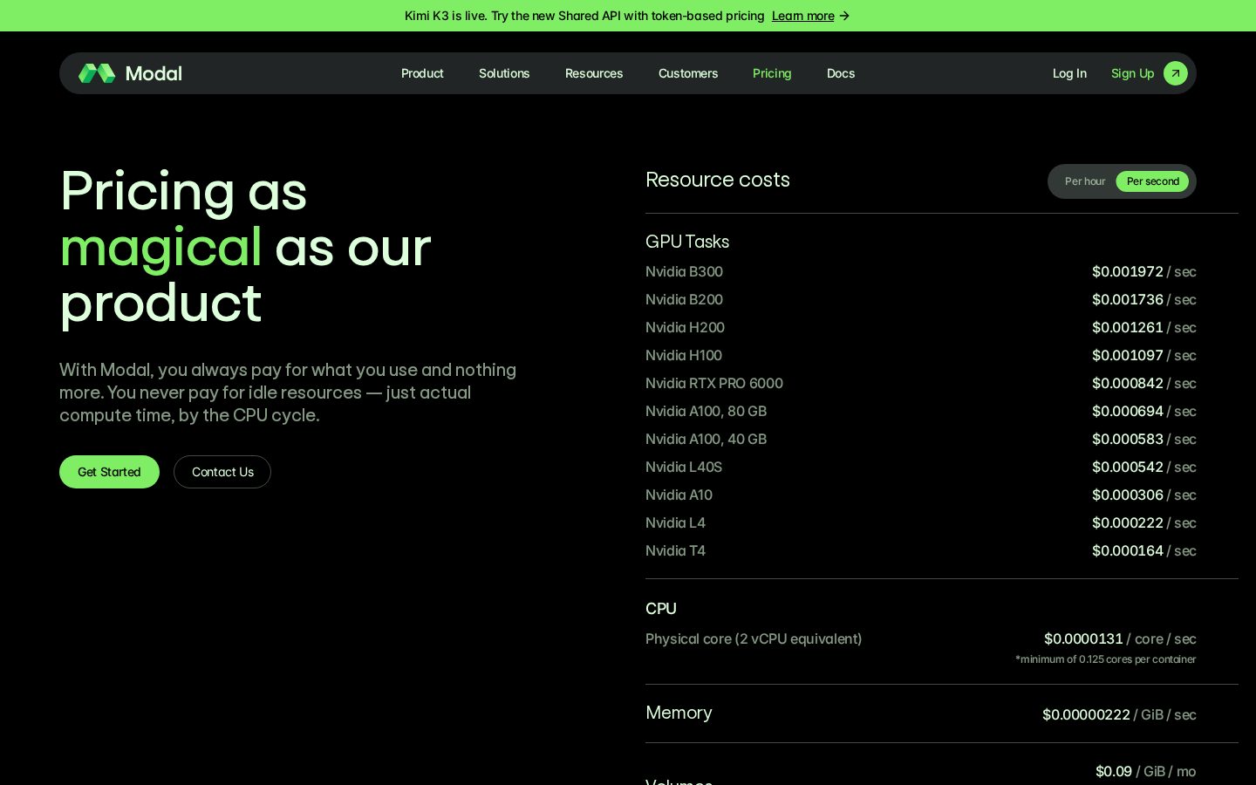This screenshot has width=1256, height=785.
Task: Follow the Learn more banner link
Action: click(802, 16)
